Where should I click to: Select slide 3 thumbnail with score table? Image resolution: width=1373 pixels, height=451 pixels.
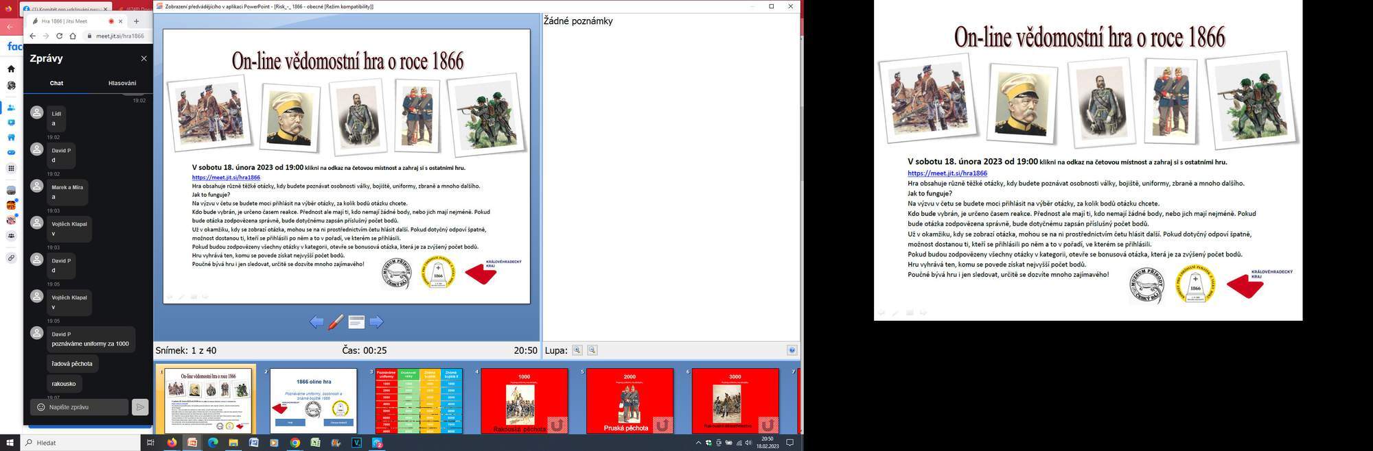(419, 401)
